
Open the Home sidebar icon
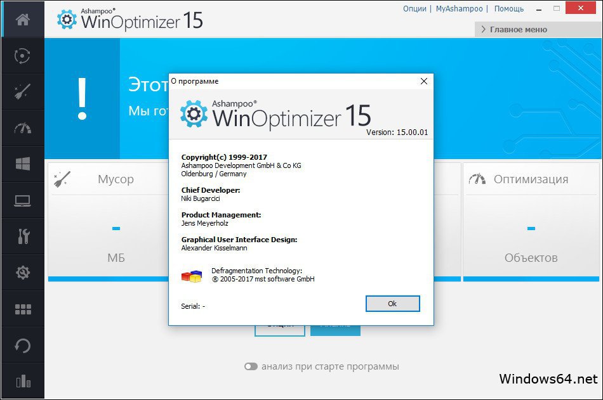click(23, 19)
